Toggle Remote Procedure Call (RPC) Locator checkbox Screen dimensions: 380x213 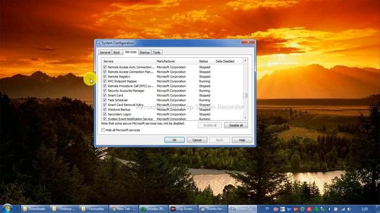(104, 86)
